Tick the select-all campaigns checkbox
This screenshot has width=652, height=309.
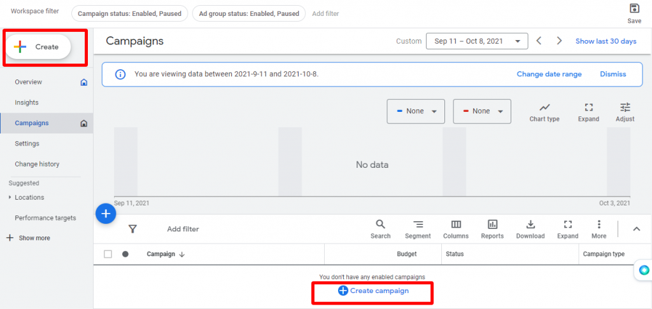(x=108, y=254)
